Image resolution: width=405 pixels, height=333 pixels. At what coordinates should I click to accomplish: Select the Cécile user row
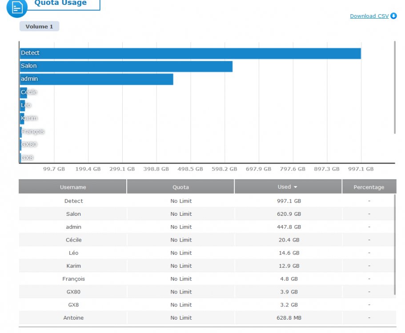207,240
